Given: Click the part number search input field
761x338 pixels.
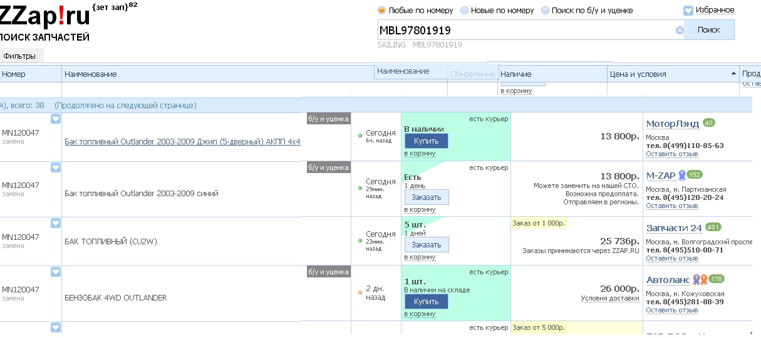Looking at the screenshot, I should click(x=525, y=30).
